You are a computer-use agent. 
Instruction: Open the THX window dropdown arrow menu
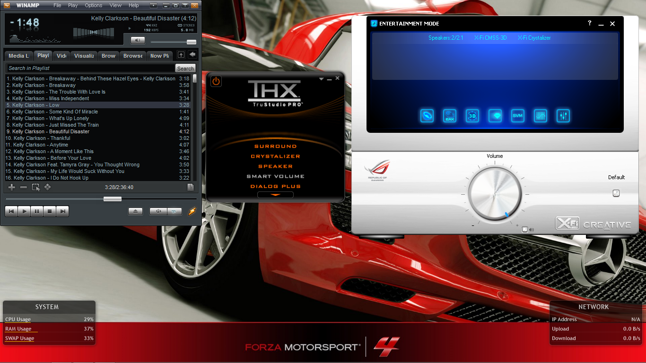tap(322, 78)
